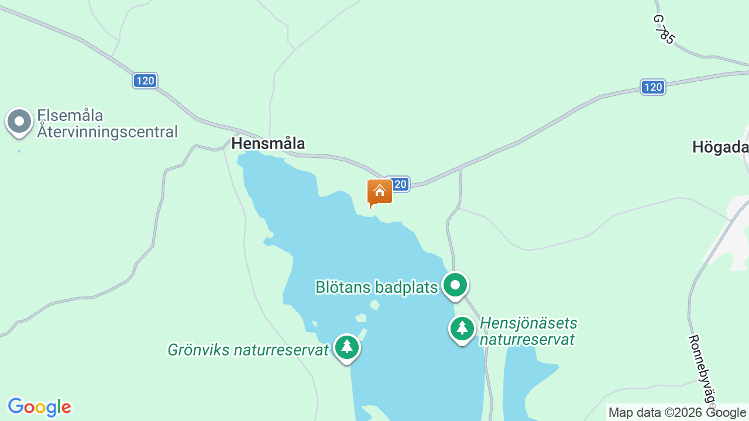Click the orange house marker

380,193
